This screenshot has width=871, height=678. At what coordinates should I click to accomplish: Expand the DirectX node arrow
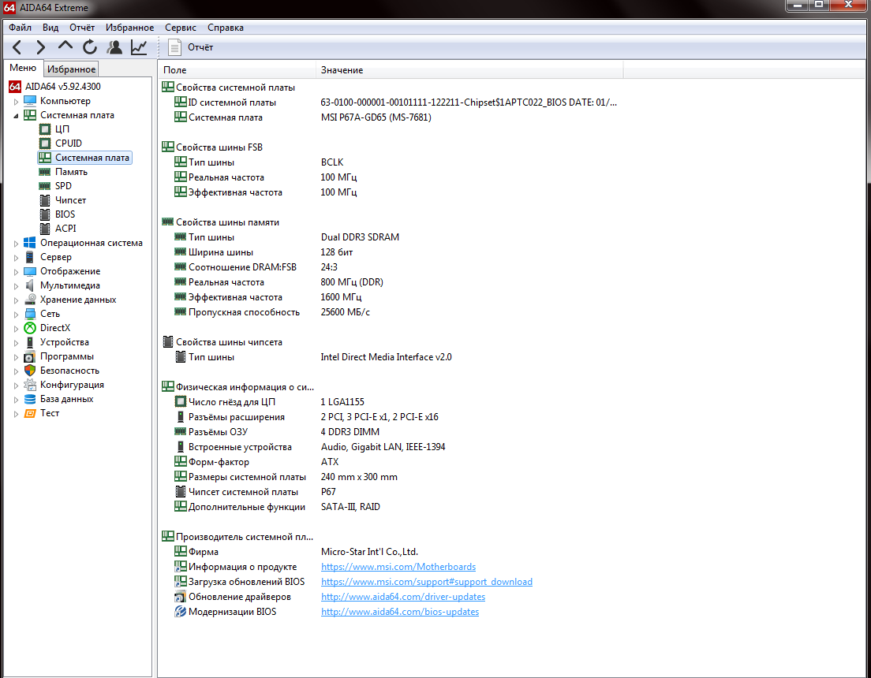(x=16, y=329)
